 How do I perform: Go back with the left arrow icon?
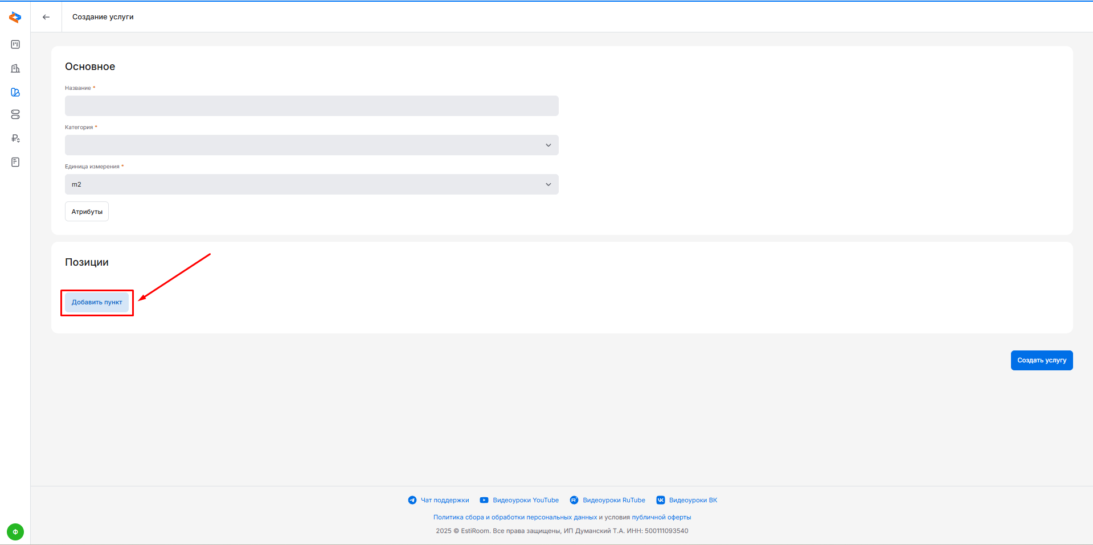pyautogui.click(x=46, y=17)
